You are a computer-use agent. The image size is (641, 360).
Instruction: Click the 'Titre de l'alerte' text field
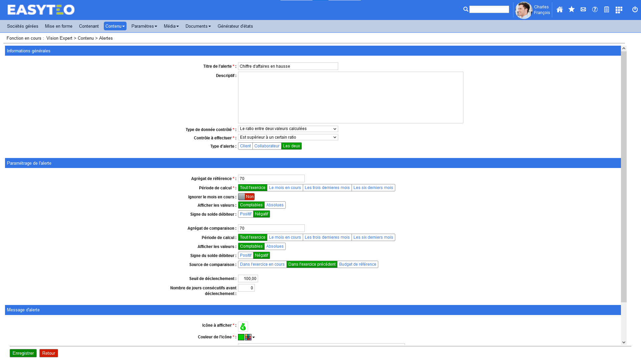288,66
